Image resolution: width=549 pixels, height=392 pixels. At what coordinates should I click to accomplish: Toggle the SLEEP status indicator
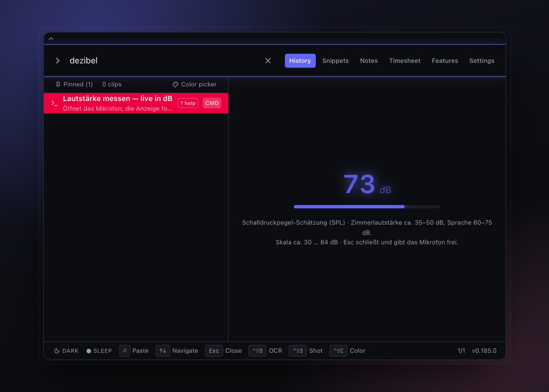click(x=99, y=351)
